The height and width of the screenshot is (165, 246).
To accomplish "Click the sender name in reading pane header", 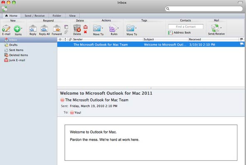I will pos(97,100).
